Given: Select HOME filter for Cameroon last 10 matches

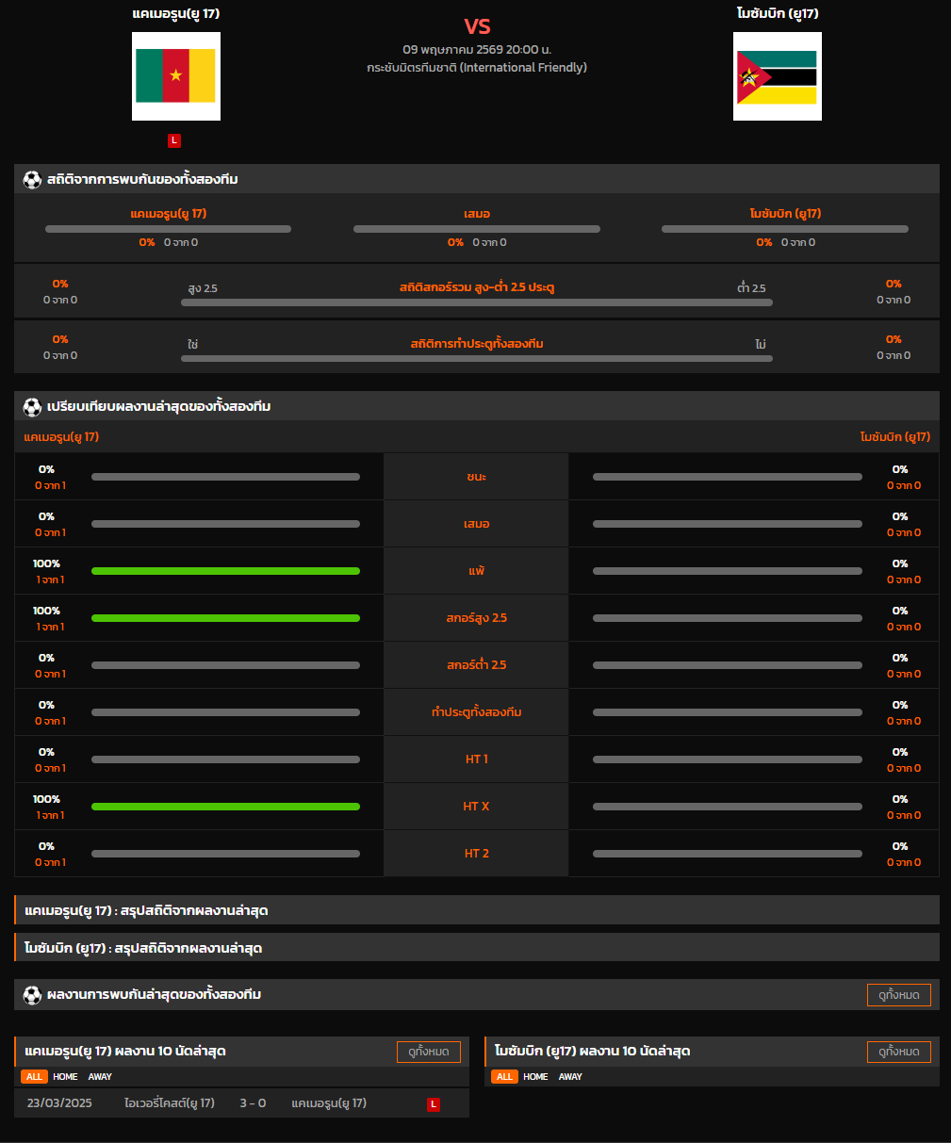Looking at the screenshot, I should (x=65, y=1076).
